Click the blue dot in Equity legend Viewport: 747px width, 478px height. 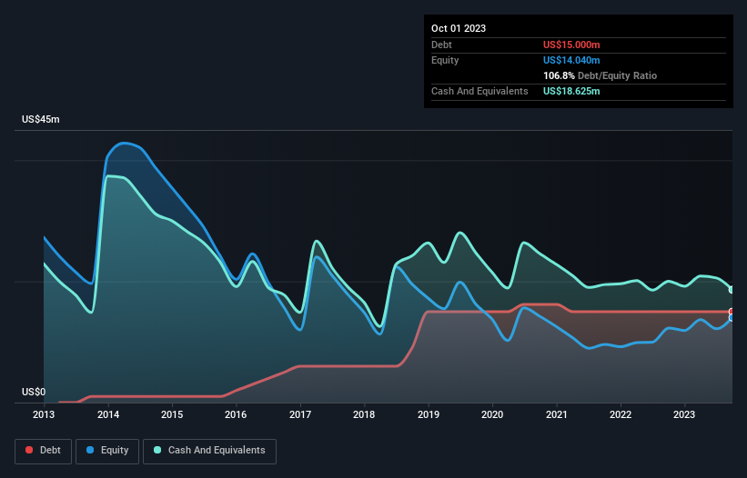(90, 450)
